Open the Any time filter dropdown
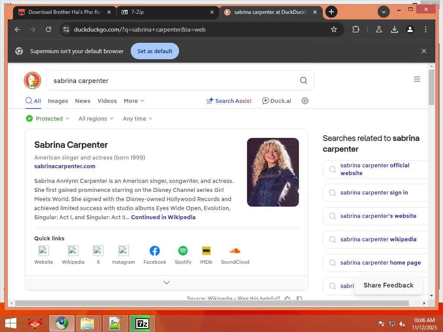The width and height of the screenshot is (443, 332). [x=138, y=118]
